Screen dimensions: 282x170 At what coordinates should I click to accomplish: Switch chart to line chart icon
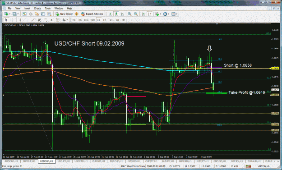coord(122,14)
